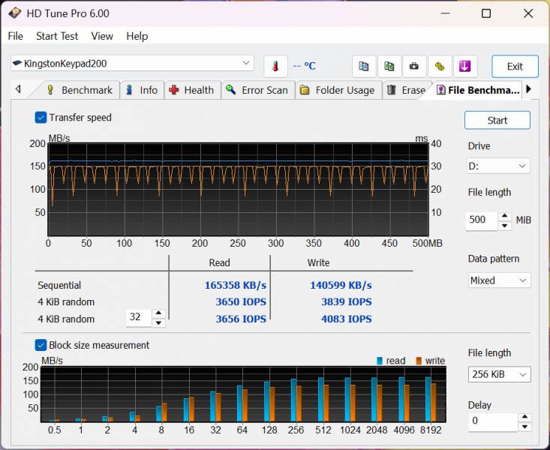Open the KingstonKeypad200 drive selector dropdown
The width and height of the screenshot is (550, 450).
132,64
